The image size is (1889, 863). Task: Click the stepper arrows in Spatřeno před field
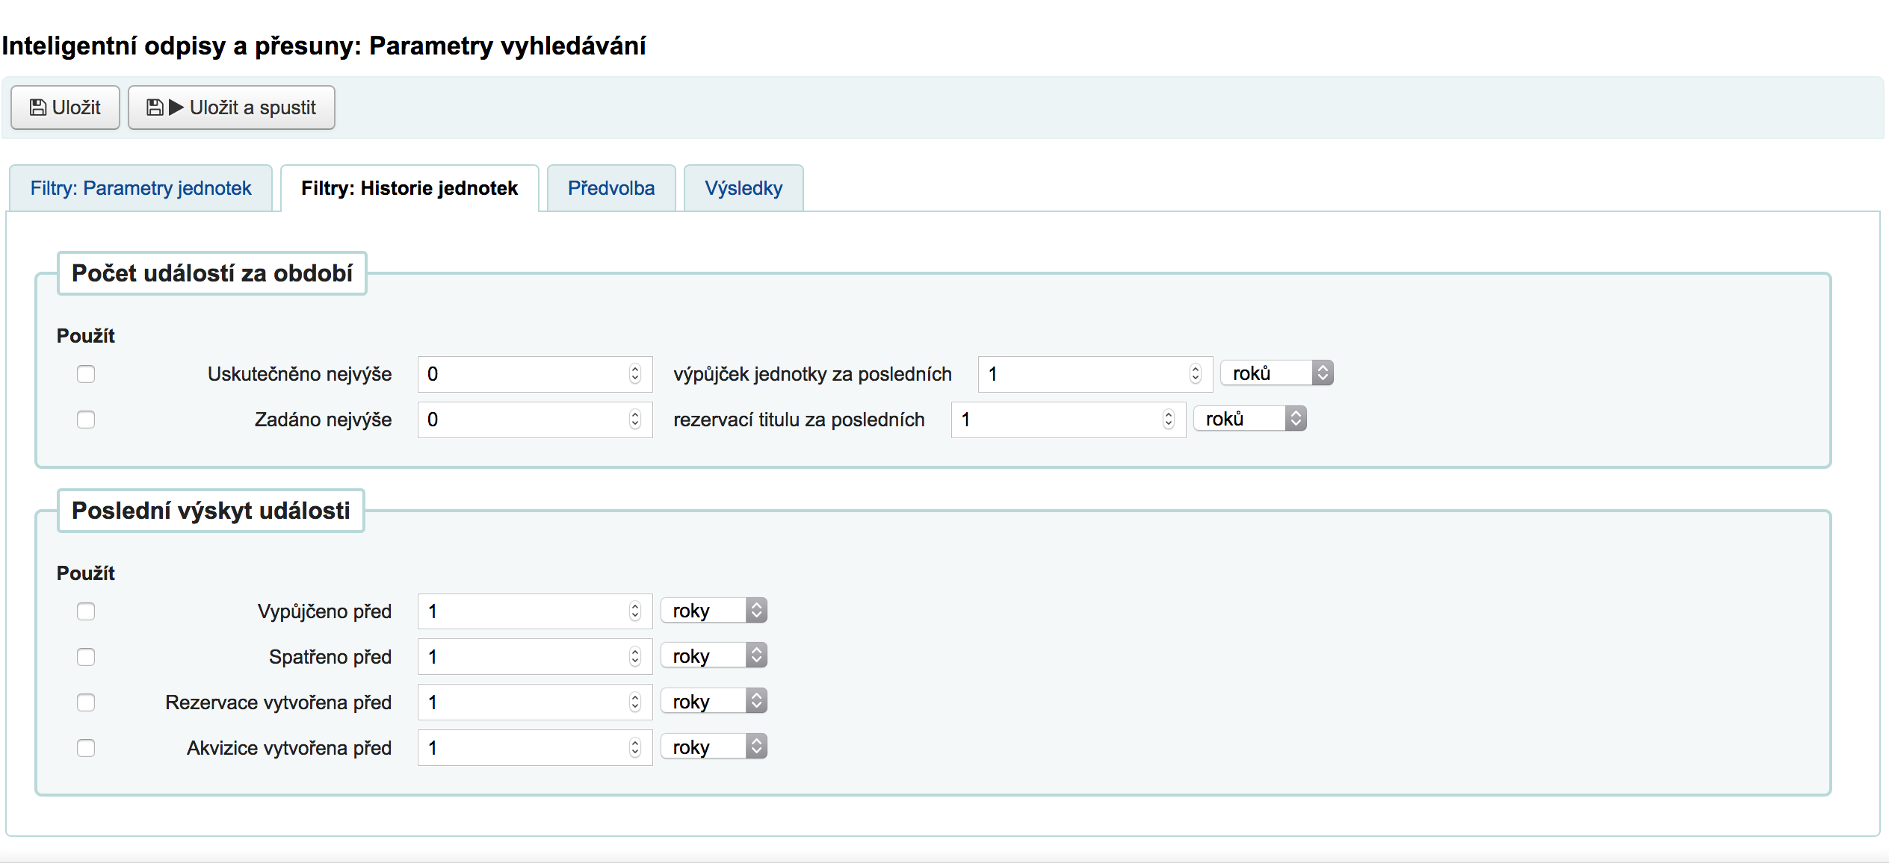coord(635,657)
